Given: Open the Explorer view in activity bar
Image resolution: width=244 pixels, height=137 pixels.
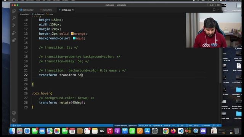Looking at the screenshot, I should [14, 11].
